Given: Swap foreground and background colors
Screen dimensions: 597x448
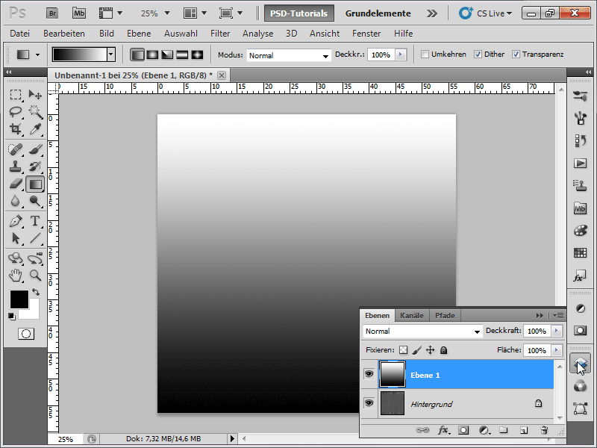Looking at the screenshot, I should (x=36, y=292).
